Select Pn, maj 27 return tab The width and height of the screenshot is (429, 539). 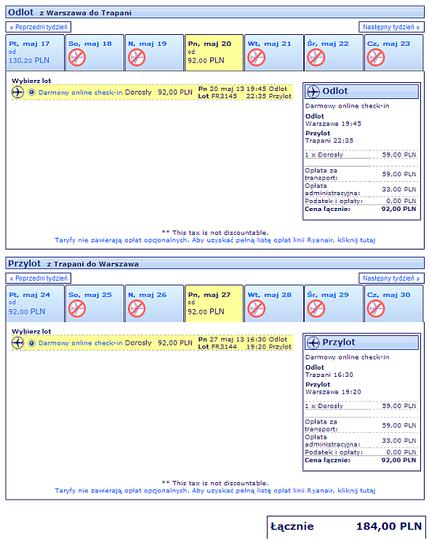(x=214, y=303)
